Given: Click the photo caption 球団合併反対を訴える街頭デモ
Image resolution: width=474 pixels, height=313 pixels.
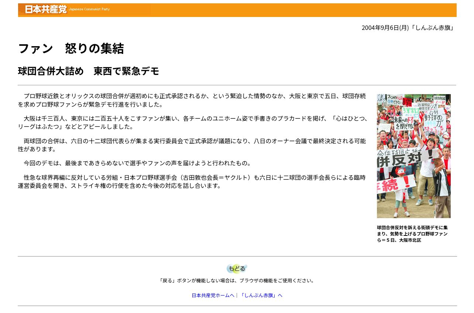Looking at the screenshot, I should click(x=413, y=234).
